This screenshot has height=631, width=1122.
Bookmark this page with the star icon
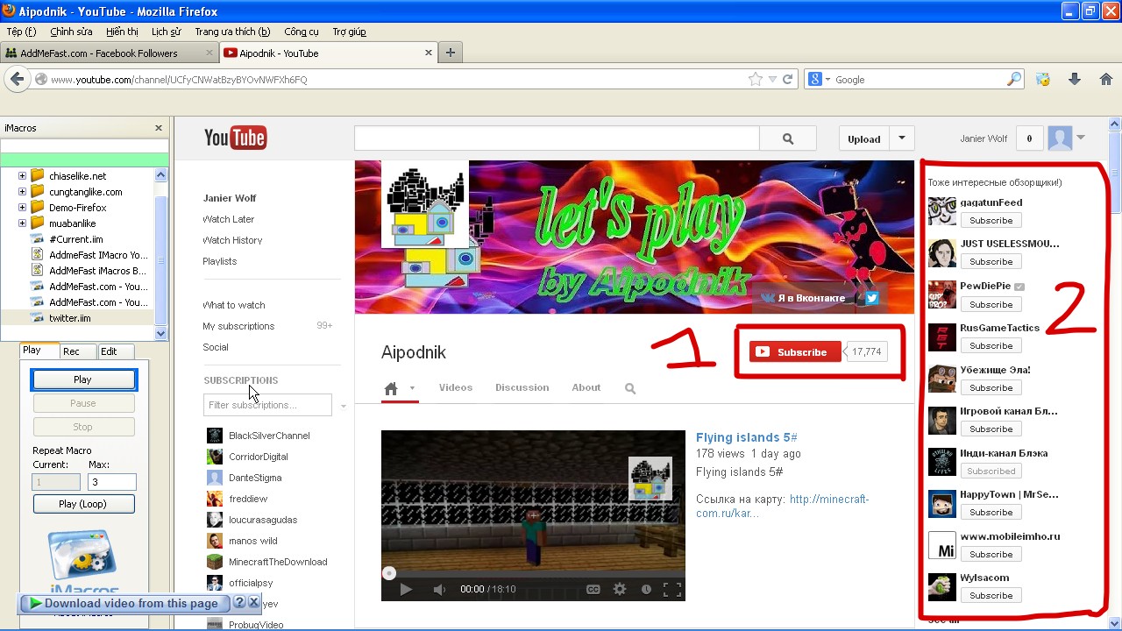[756, 79]
